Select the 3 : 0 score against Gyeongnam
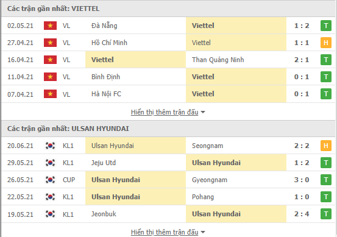Screen dimensions: 337x237 302,180
